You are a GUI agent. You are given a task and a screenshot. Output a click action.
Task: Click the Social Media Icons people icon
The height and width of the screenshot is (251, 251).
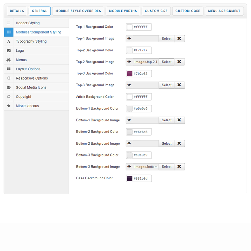[x=9, y=88]
